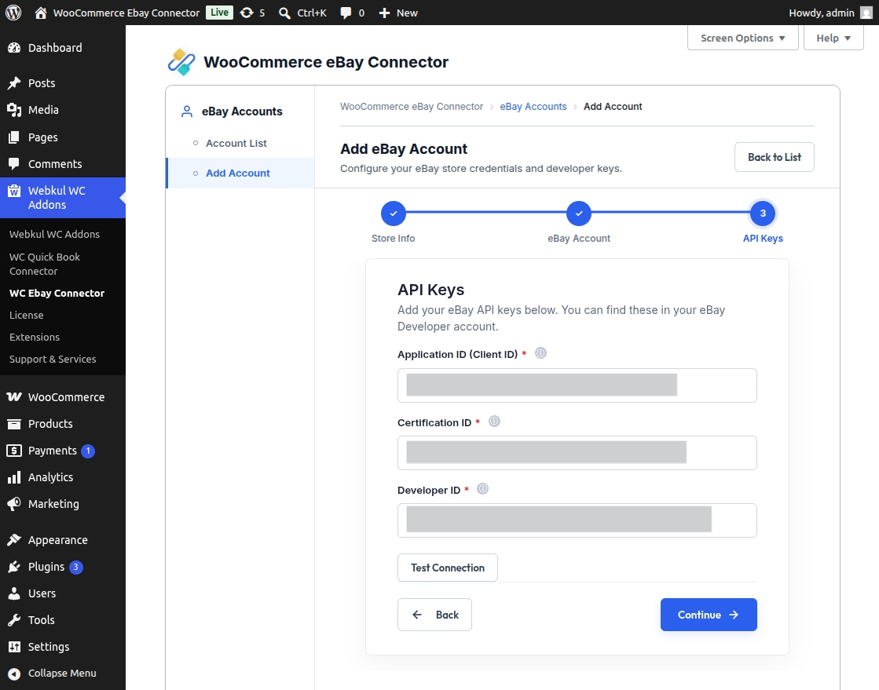Go to Store Info step circle
Viewport: 879px width, 690px height.
coord(393,214)
